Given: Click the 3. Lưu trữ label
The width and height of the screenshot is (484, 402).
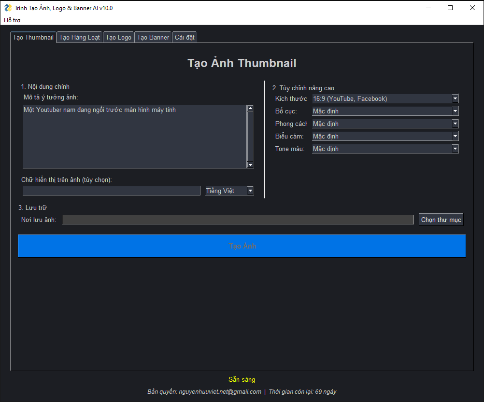Looking at the screenshot, I should click(x=32, y=208).
